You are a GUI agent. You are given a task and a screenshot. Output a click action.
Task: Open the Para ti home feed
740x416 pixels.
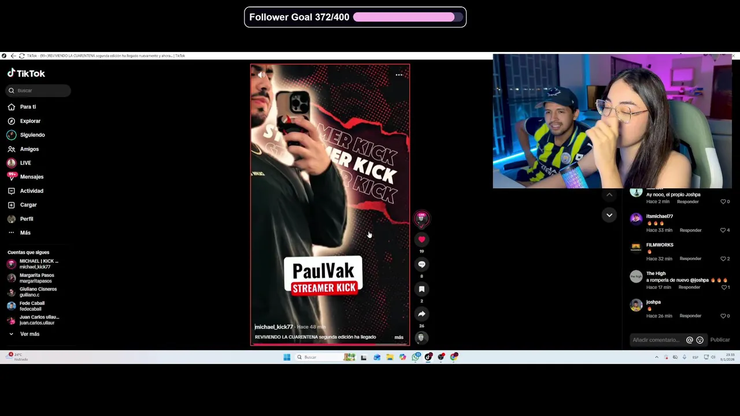22,107
